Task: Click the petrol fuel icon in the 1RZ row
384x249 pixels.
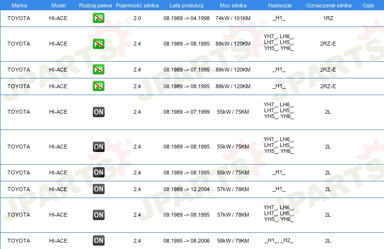Action: pyautogui.click(x=98, y=18)
